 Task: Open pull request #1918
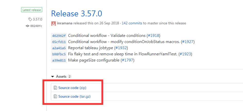(x=153, y=36)
